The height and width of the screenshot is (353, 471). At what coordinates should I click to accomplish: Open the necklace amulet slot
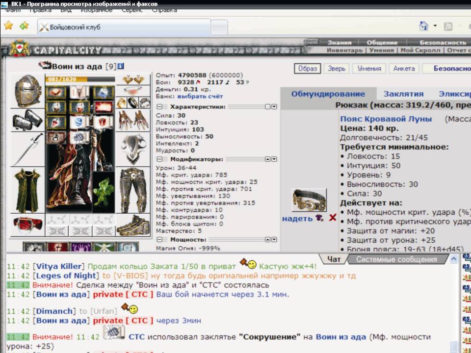click(x=133, y=91)
